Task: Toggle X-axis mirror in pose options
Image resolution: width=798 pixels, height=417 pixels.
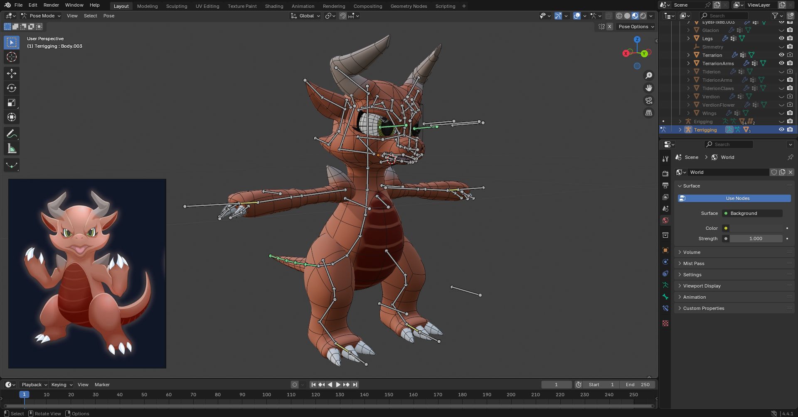Action: pos(609,27)
